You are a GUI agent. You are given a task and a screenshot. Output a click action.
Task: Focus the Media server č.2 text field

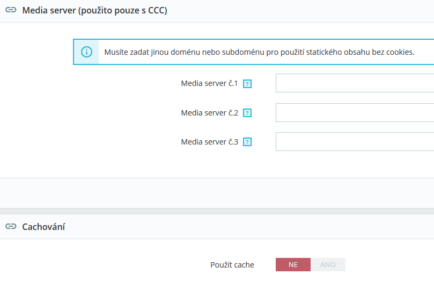point(355,113)
